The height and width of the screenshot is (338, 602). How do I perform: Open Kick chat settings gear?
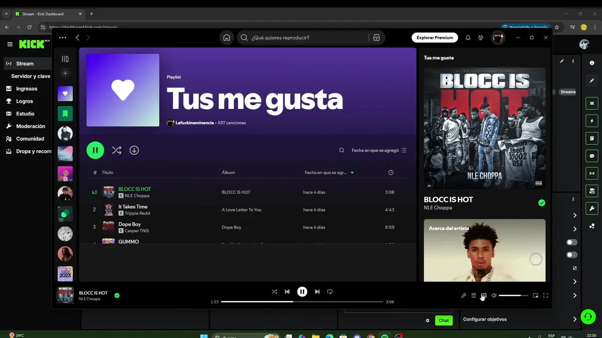[428, 320]
